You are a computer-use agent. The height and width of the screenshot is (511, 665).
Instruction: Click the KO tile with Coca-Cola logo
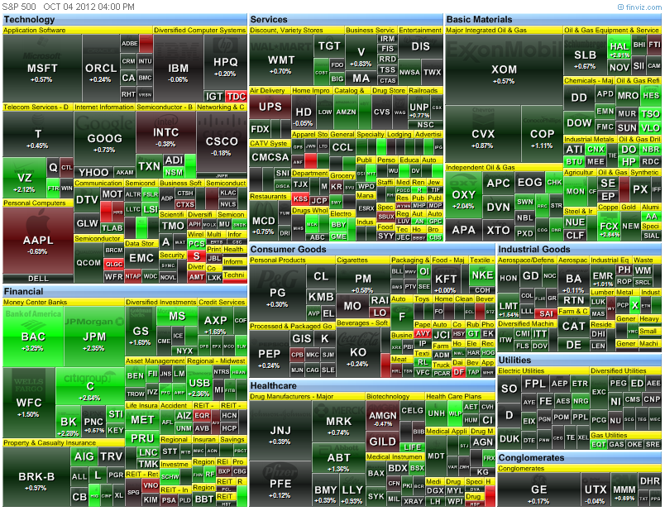(358, 354)
